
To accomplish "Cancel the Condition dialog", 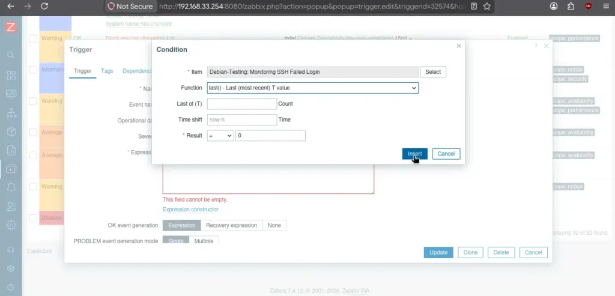I will point(446,154).
